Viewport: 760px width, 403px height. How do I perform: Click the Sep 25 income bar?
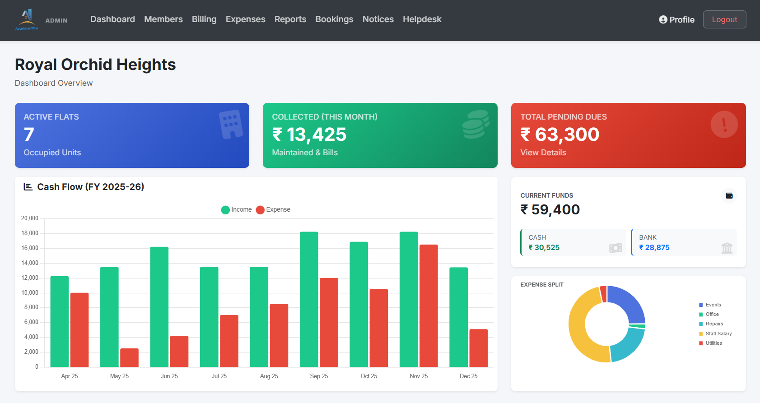pyautogui.click(x=309, y=299)
